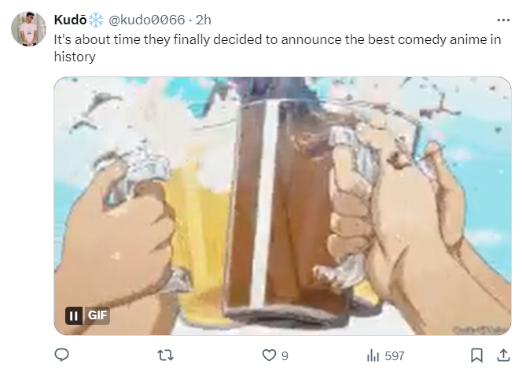Click the display name Kudō
The width and height of the screenshot is (522, 372).
coord(70,20)
